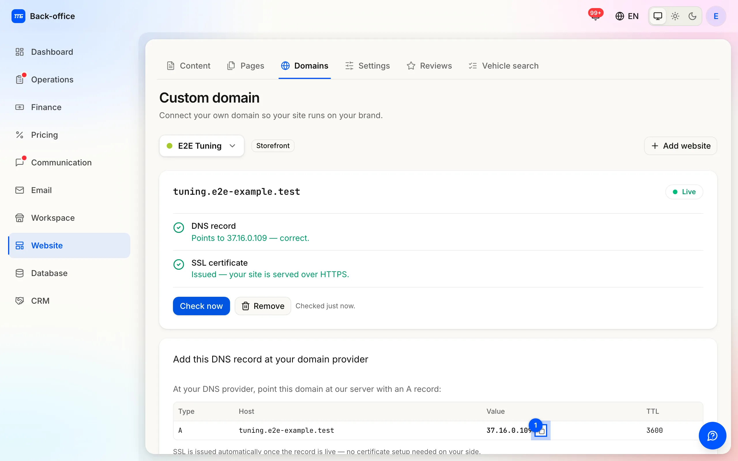Switch to the Pages tab
This screenshot has height=461, width=738.
pyautogui.click(x=246, y=66)
